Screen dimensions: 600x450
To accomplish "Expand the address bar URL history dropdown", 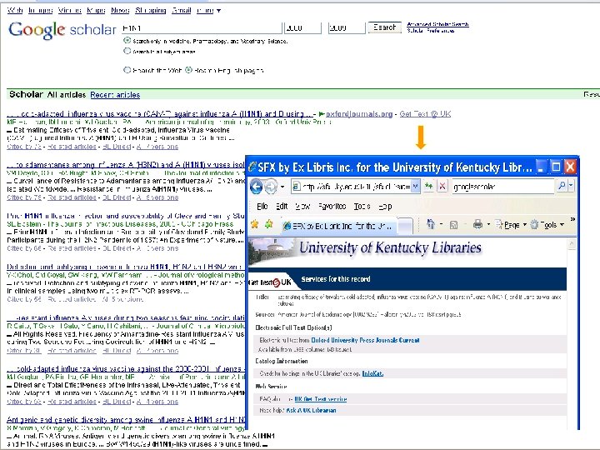I will tap(415, 187).
